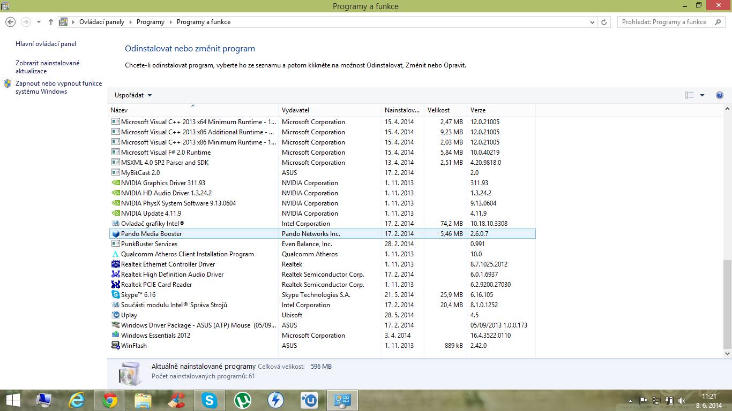732x411 pixels.
Task: Sort by Verze column header
Action: pos(501,110)
